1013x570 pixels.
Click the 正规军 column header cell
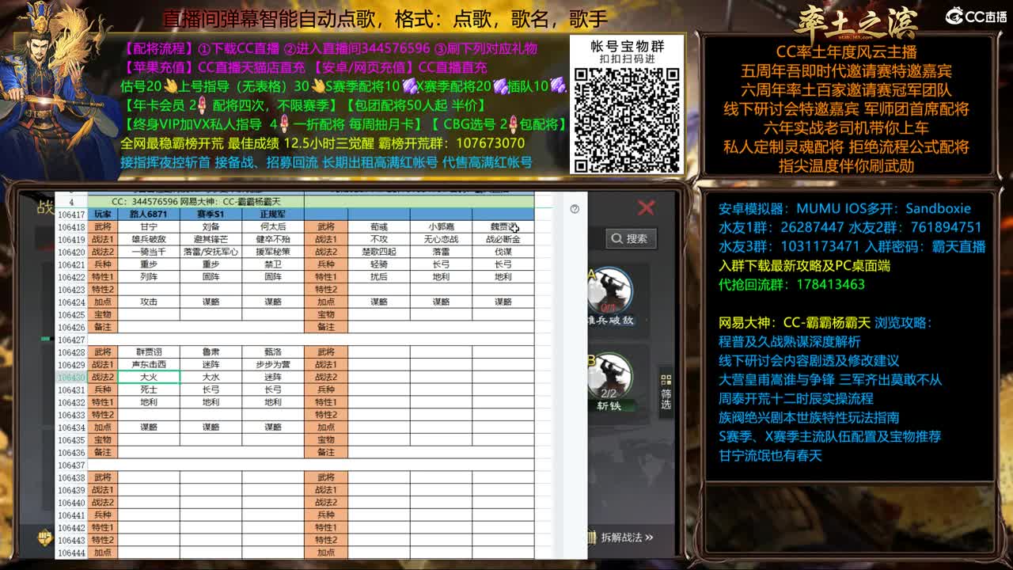(x=273, y=215)
